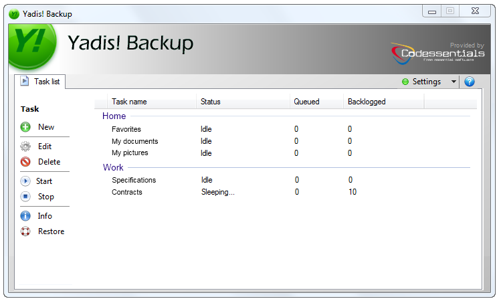Screen dimensions: 501x301
Task: Sort by Task name column header
Action: (152, 102)
